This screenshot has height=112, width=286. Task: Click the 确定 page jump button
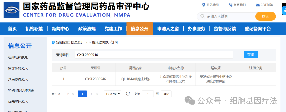(x=166, y=94)
